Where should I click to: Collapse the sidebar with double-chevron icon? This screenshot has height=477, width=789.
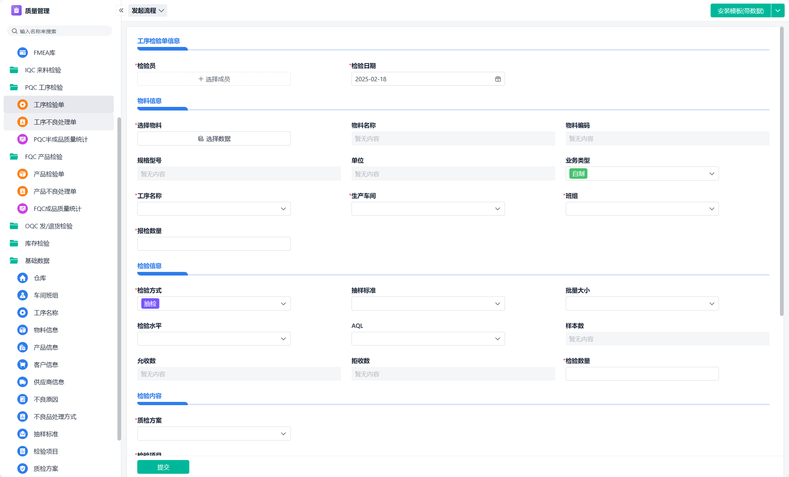tap(121, 10)
